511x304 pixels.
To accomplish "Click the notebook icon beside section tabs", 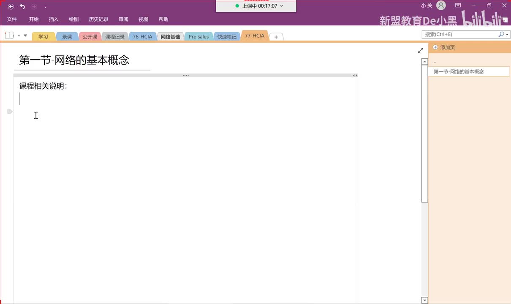I will click(9, 35).
